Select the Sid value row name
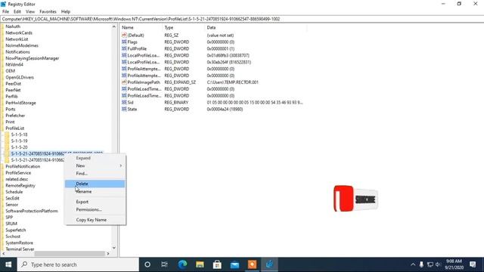Image resolution: width=484 pixels, height=272 pixels. (130, 103)
